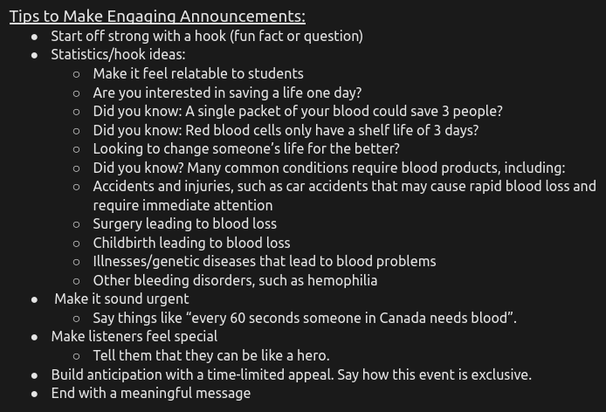Click 'Childbirth leading to blood loss'
606x412 pixels.
point(191,243)
